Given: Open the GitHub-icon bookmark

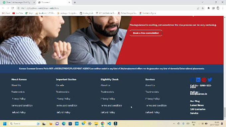Looking at the screenshot, I should (x=86, y=13).
